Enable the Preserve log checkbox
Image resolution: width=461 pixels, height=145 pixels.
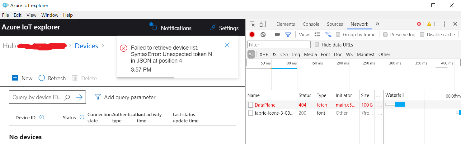click(x=385, y=35)
